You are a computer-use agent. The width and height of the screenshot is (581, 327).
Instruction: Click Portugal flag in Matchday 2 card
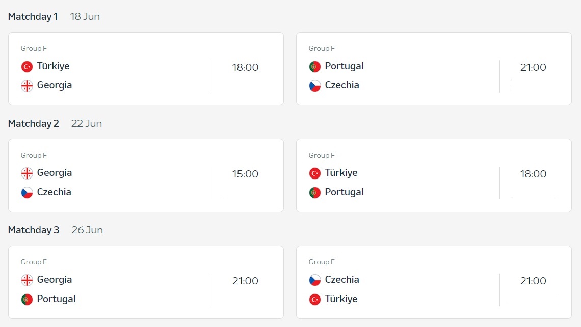[314, 192]
